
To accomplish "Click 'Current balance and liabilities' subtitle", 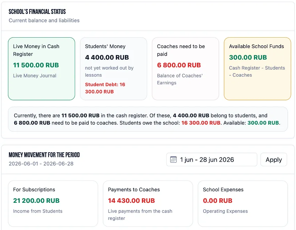I will click(44, 21).
